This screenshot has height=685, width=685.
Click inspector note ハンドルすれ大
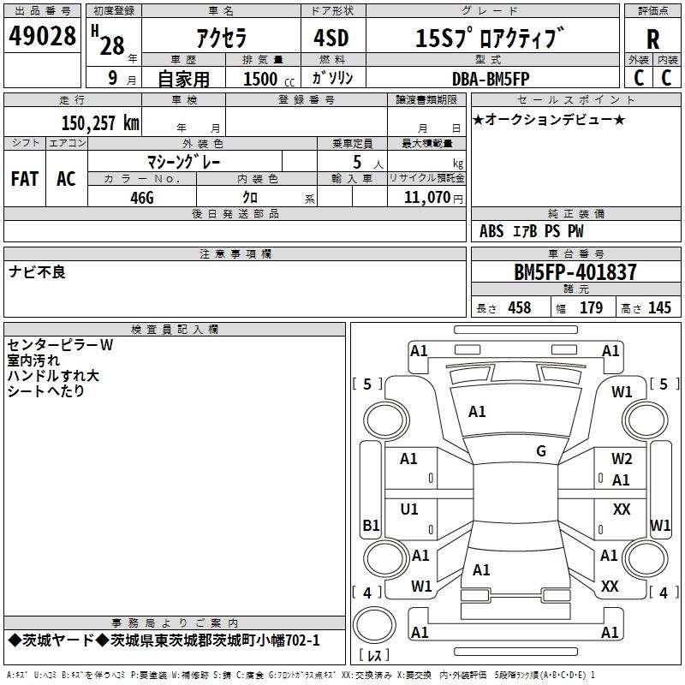tap(53, 375)
